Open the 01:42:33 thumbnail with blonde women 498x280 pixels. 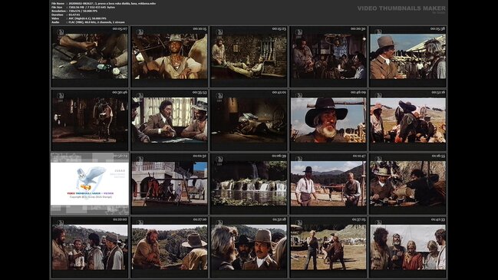point(407,247)
